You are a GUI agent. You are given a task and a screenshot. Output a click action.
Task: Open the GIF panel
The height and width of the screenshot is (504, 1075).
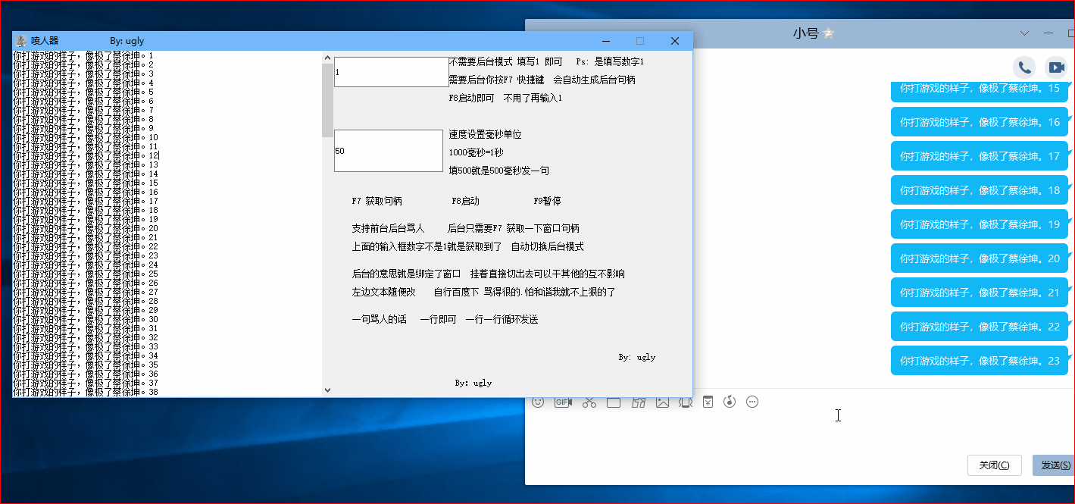tap(563, 402)
